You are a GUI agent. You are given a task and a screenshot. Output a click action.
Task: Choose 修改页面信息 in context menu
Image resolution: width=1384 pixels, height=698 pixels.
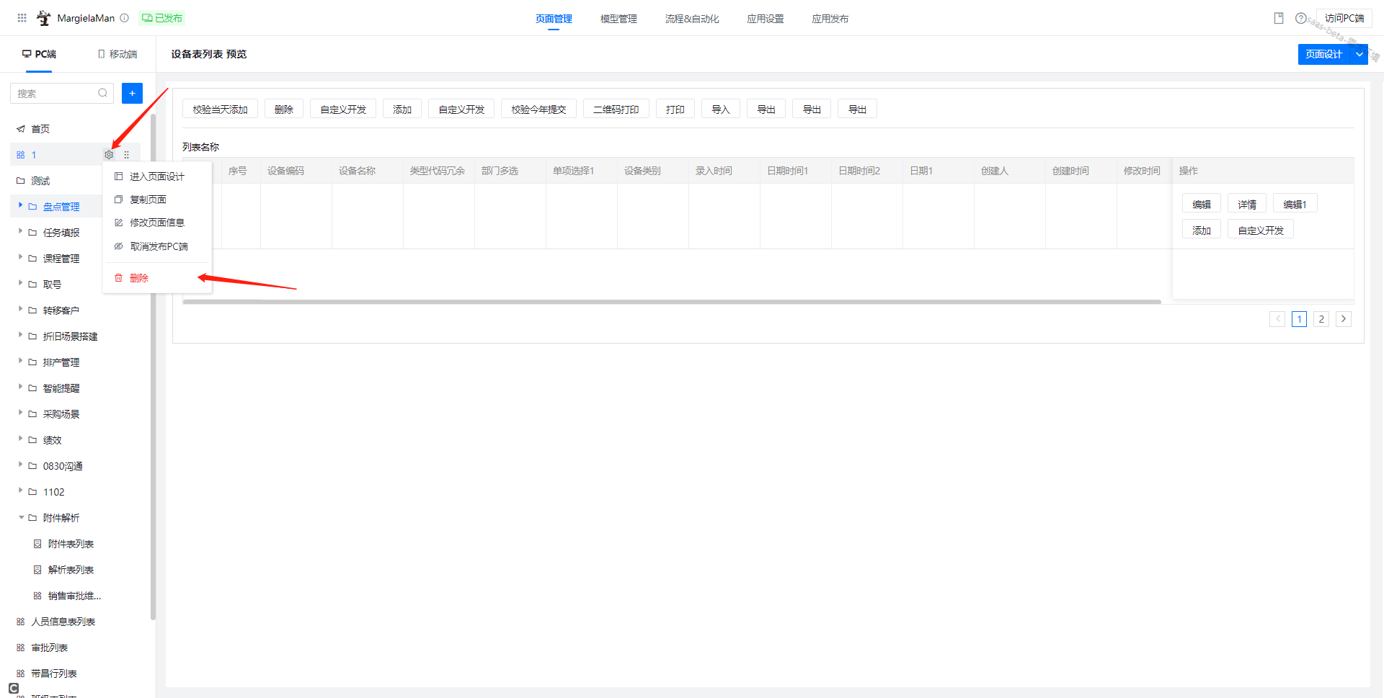click(157, 223)
